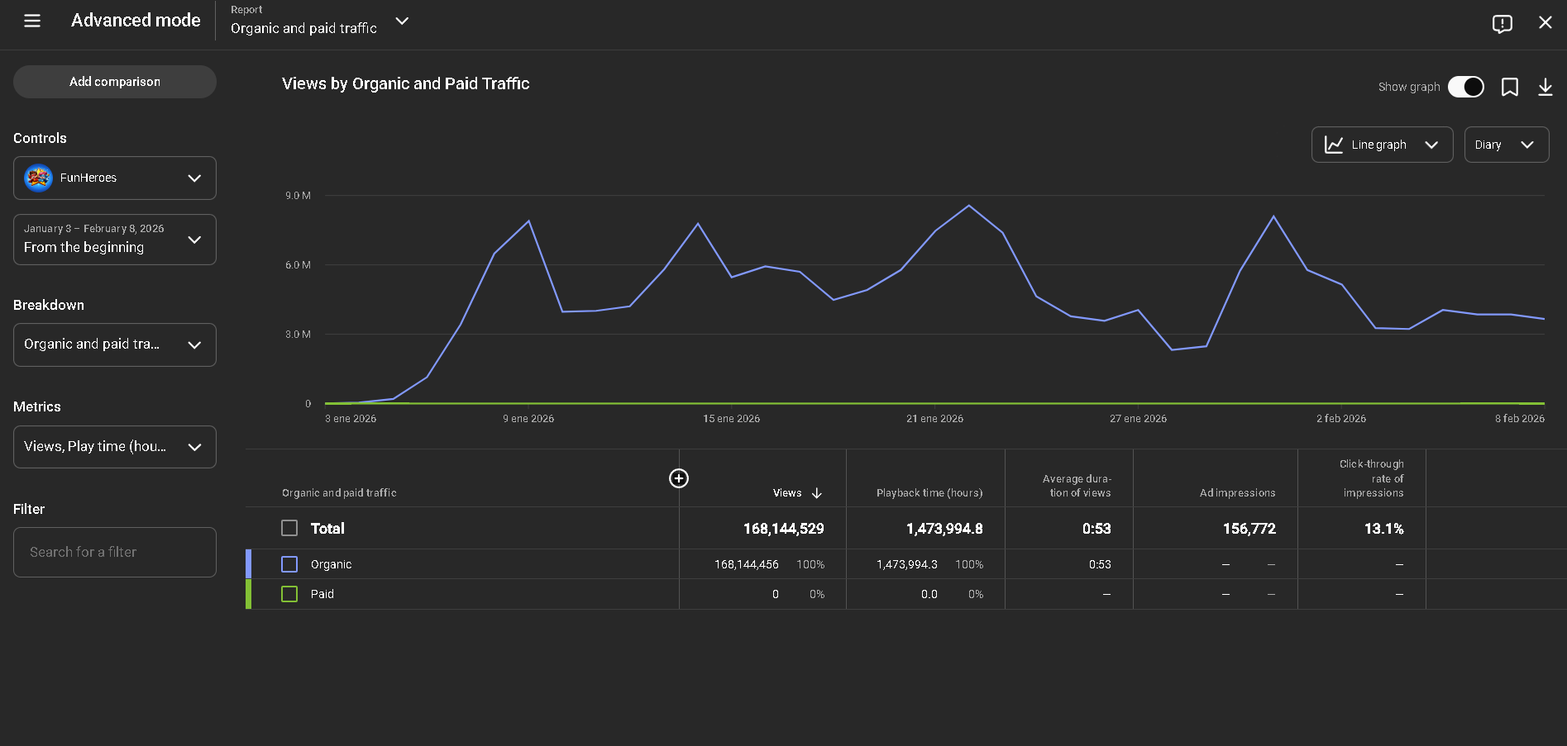The height and width of the screenshot is (746, 1567).
Task: Check the Total row checkbox
Action: [x=289, y=528]
